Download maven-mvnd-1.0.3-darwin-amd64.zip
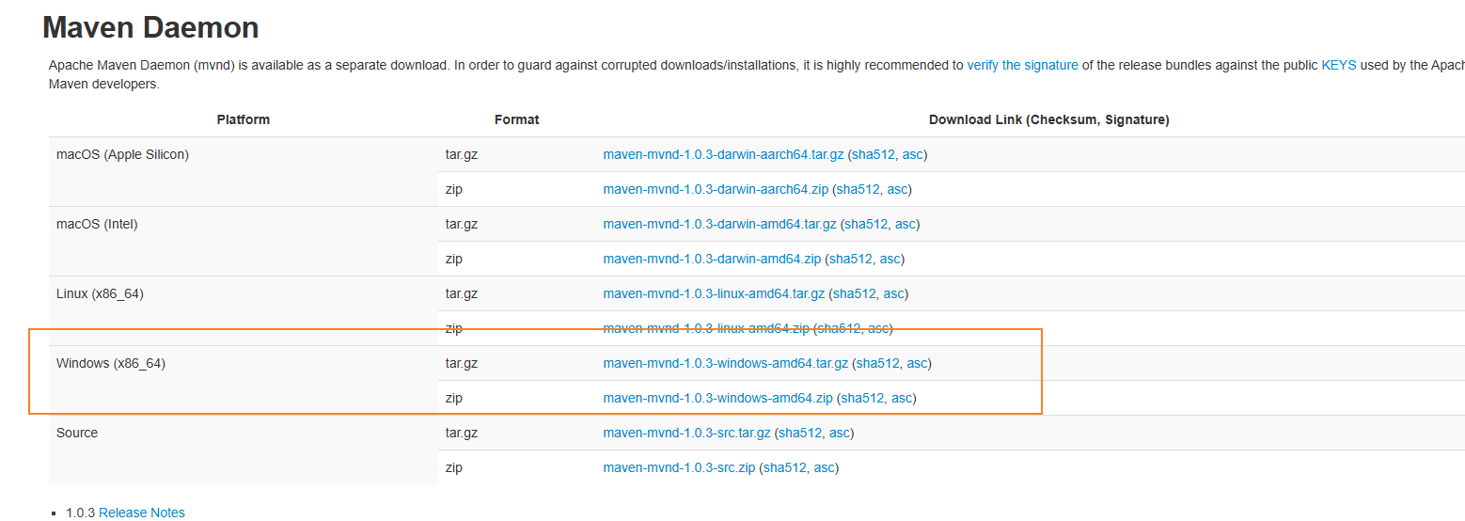 tap(712, 259)
